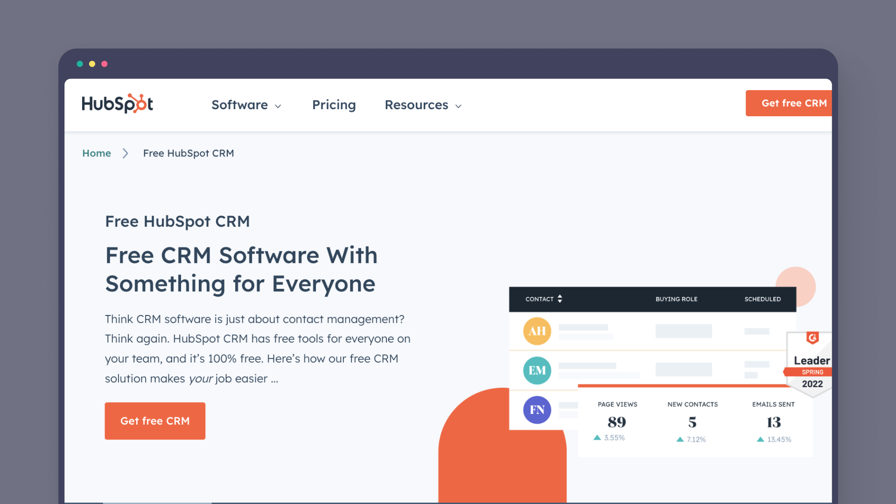Click the Free HubSpot CRM subheading
896x504 pixels.
click(x=177, y=221)
